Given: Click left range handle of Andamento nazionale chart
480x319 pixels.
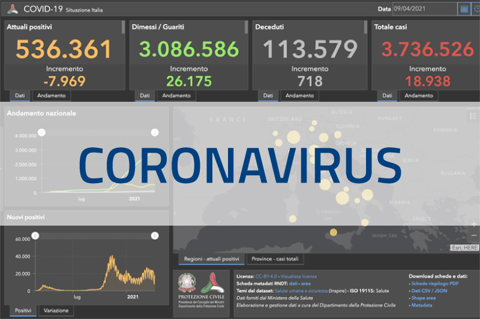Looking at the screenshot, I should (41, 132).
